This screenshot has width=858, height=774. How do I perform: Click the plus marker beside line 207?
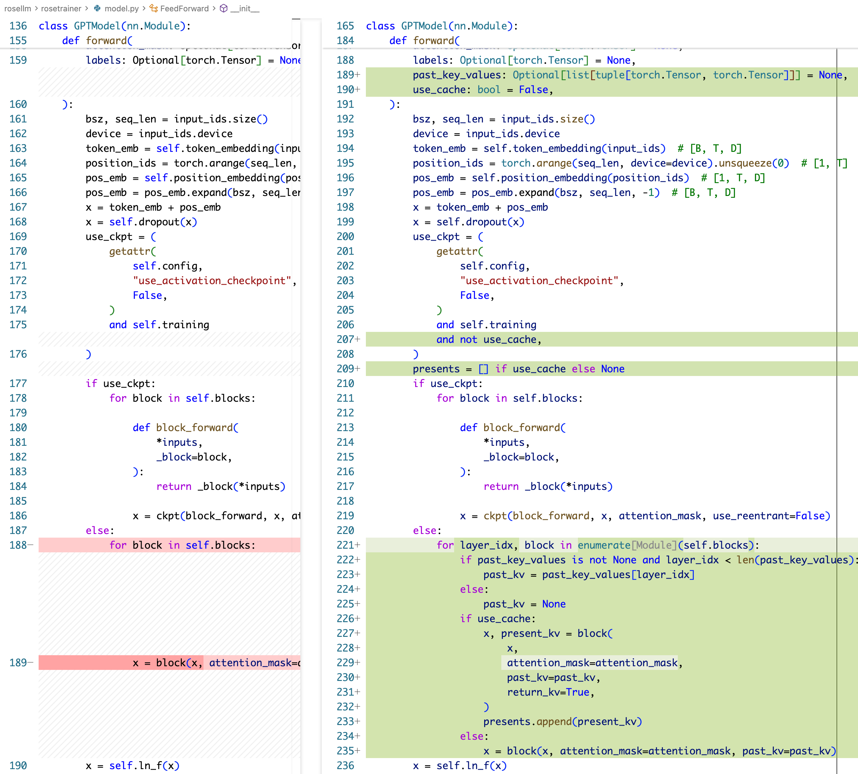pos(358,339)
